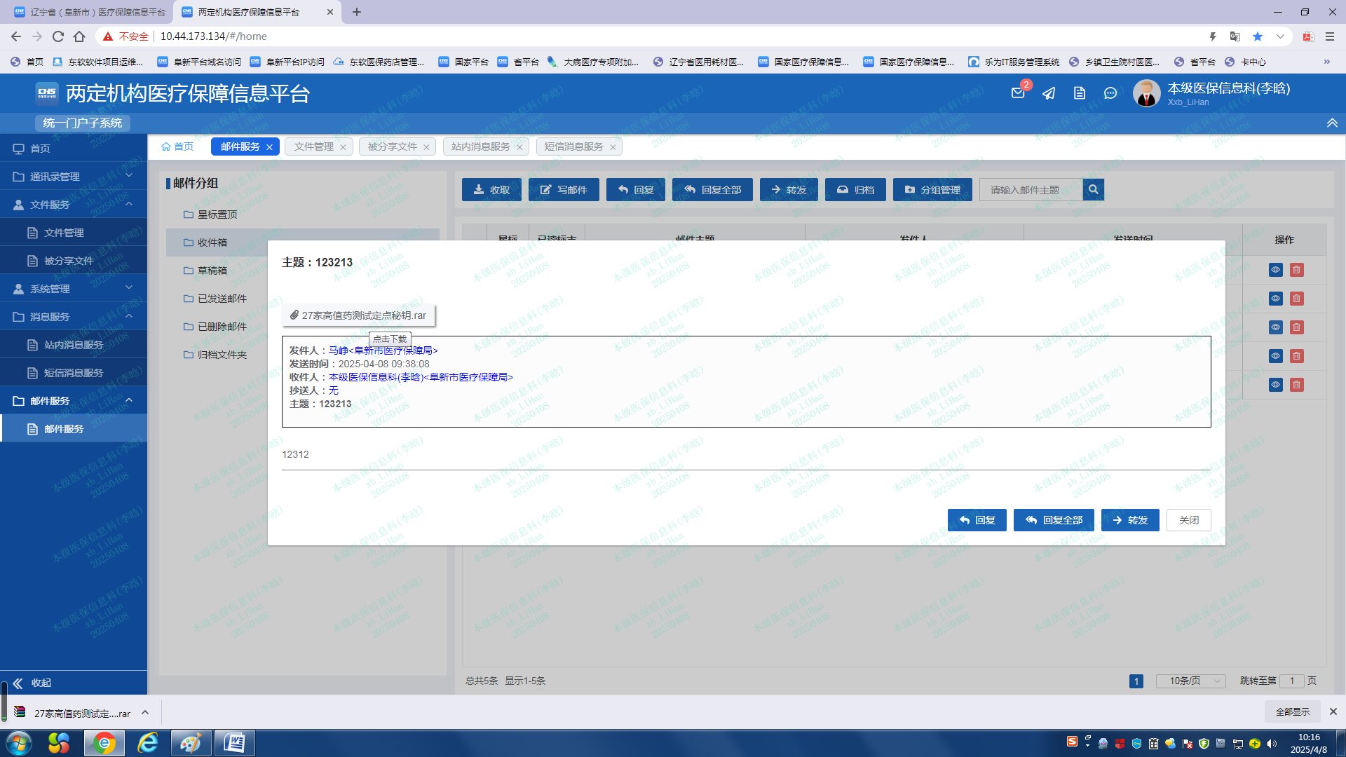View the first email via eye icon
This screenshot has width=1346, height=757.
click(1276, 270)
